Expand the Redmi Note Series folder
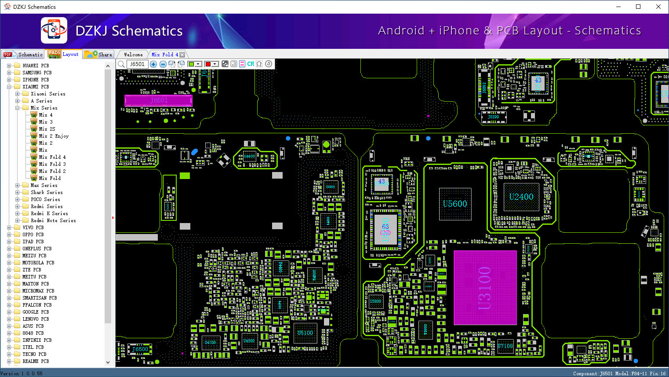Screen dimensions: 669x377 click(x=18, y=220)
